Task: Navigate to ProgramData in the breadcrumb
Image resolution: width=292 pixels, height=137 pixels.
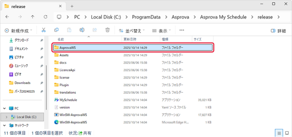Action: tap(146, 17)
